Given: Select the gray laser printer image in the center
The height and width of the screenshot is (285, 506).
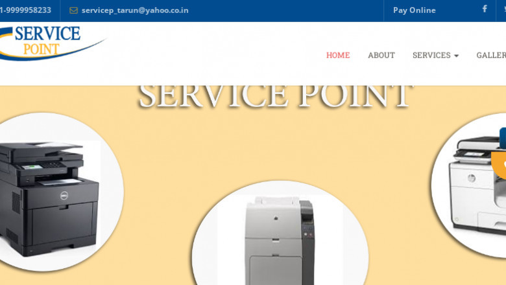Looking at the screenshot, I should pyautogui.click(x=280, y=240).
